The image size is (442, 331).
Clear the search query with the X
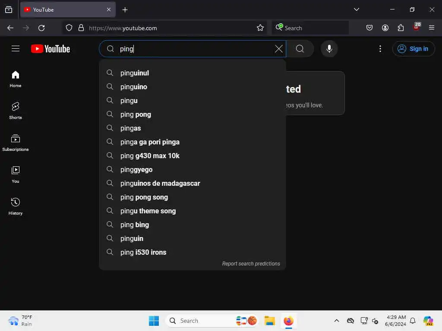pyautogui.click(x=278, y=49)
